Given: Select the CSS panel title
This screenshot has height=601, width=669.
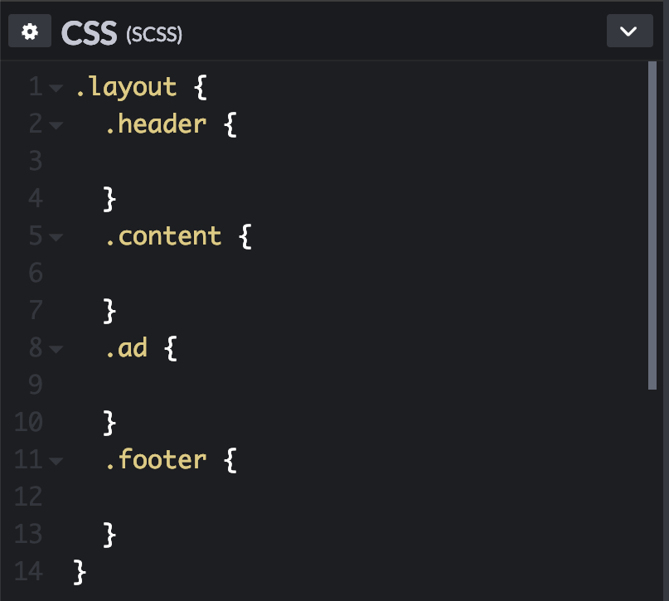Looking at the screenshot, I should click(x=89, y=32).
